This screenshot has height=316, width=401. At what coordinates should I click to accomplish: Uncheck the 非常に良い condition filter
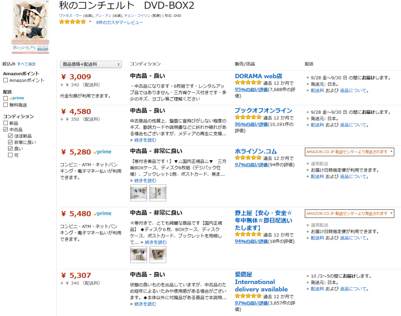pyautogui.click(x=10, y=142)
